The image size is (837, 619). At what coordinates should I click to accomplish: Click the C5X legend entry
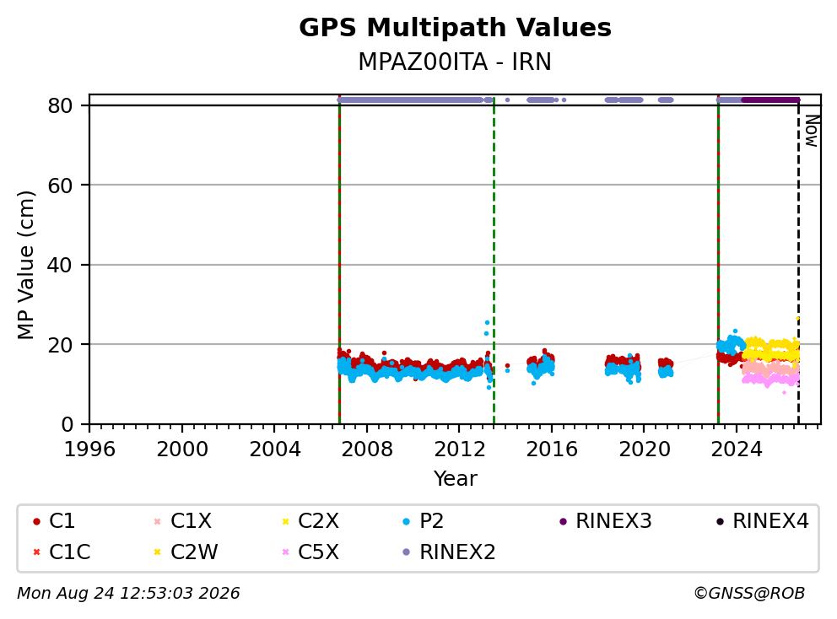coord(310,552)
